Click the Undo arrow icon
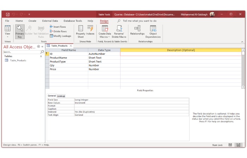Image resolution: width=247 pixels, height=158 pixels. pyautogui.click(x=13, y=14)
